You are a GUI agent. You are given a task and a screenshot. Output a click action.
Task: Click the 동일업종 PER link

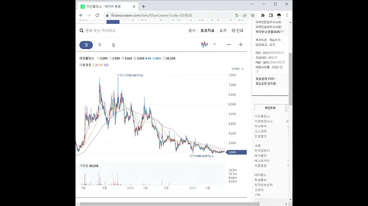[265, 79]
